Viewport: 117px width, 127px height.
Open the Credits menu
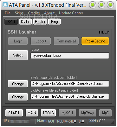34,13
